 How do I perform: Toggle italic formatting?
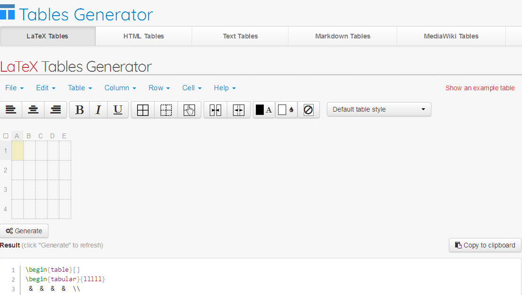tap(98, 110)
